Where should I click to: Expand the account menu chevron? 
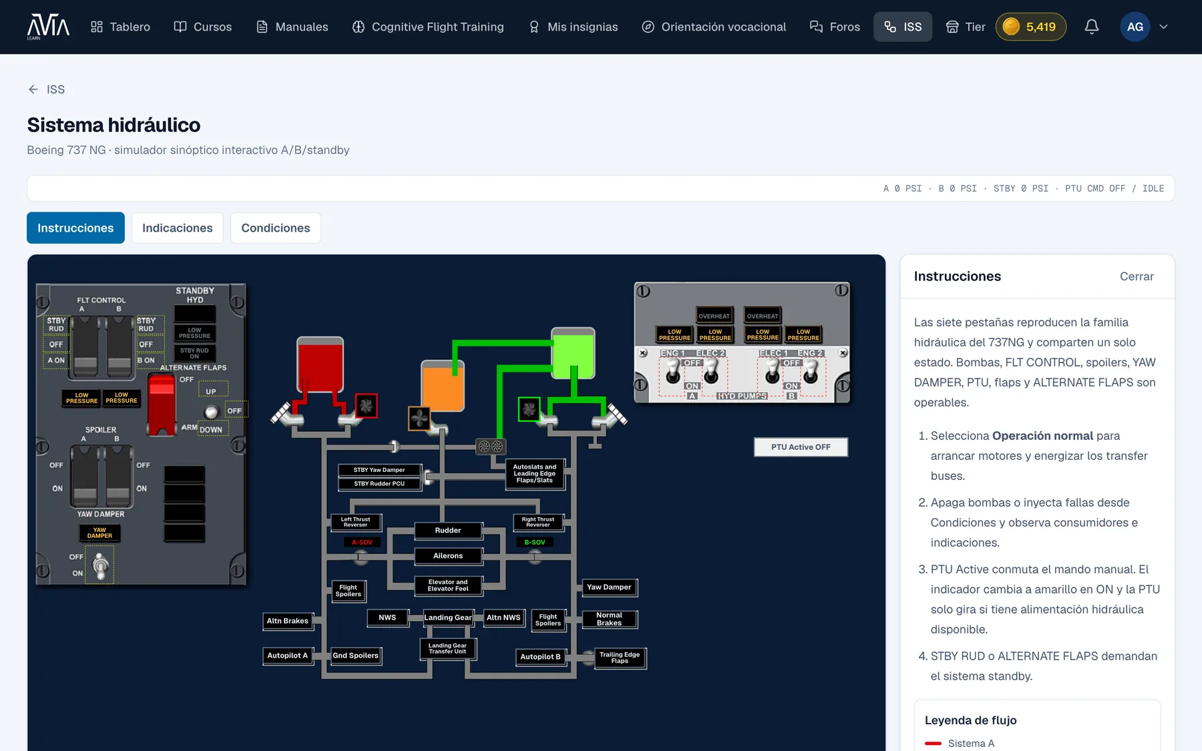point(1163,27)
